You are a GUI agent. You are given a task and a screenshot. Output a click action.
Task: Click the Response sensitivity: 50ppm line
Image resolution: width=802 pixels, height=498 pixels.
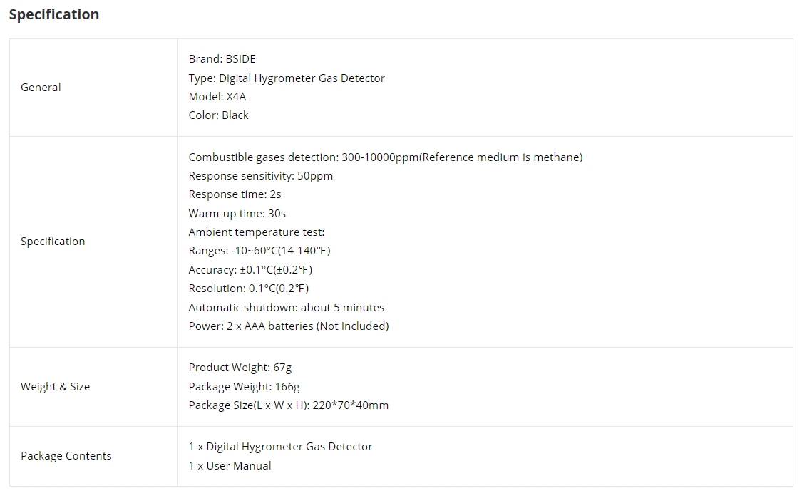(260, 176)
